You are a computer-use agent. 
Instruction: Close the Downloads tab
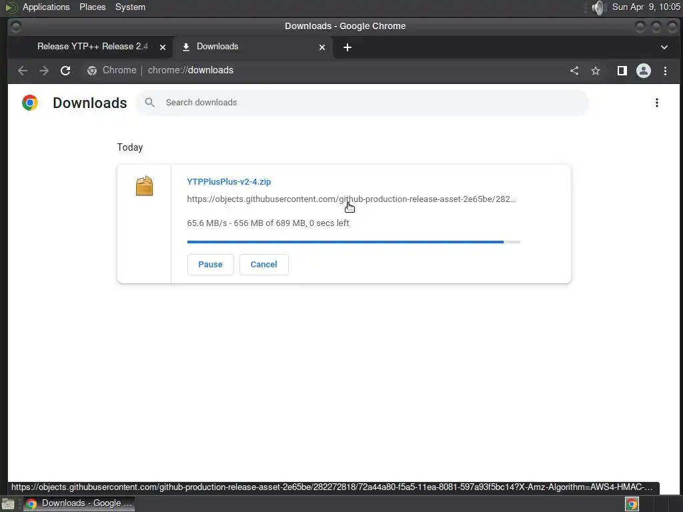point(322,47)
